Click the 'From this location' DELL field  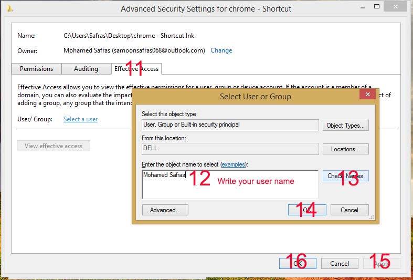tap(230, 149)
